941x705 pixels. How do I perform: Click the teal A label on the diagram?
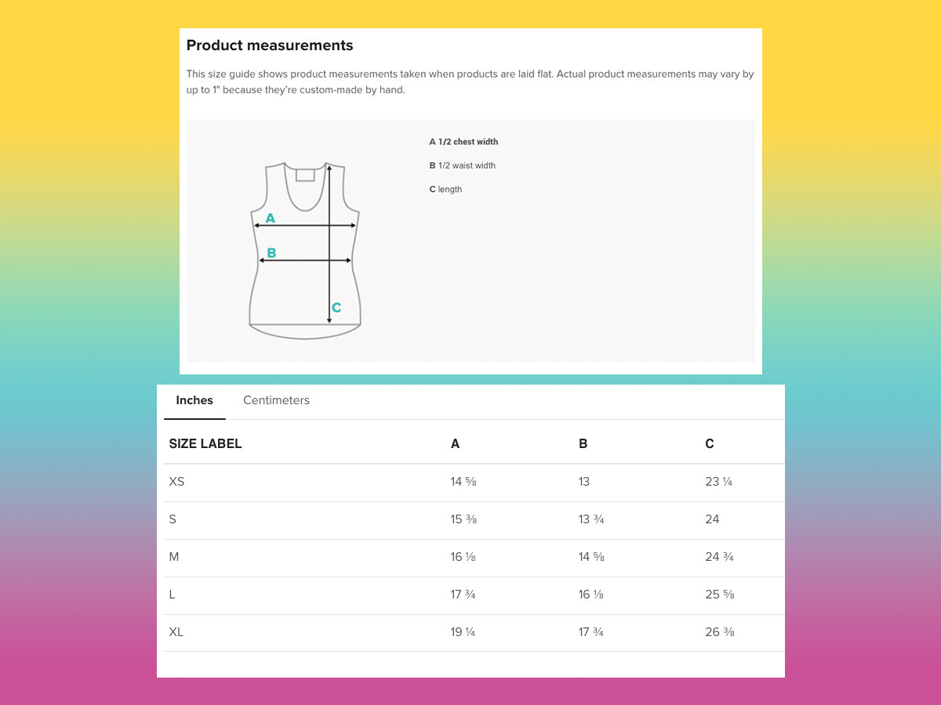[x=271, y=218]
